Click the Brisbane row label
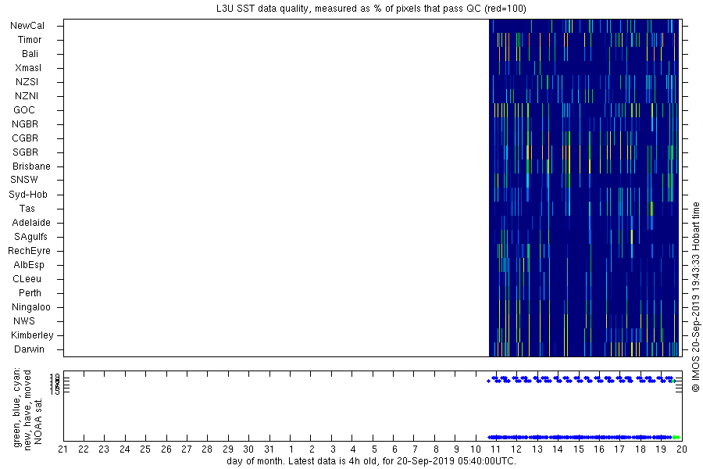The image size is (703, 469). coord(31,166)
